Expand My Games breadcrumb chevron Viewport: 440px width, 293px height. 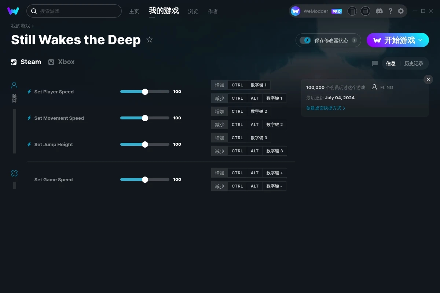pos(33,26)
